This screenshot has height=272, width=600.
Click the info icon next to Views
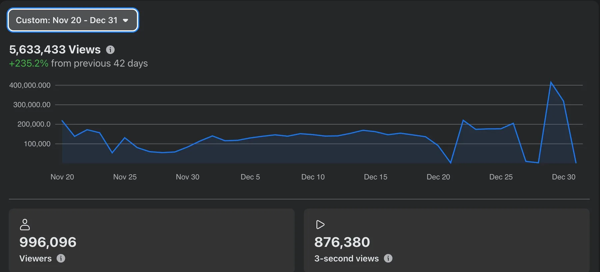[110, 50]
